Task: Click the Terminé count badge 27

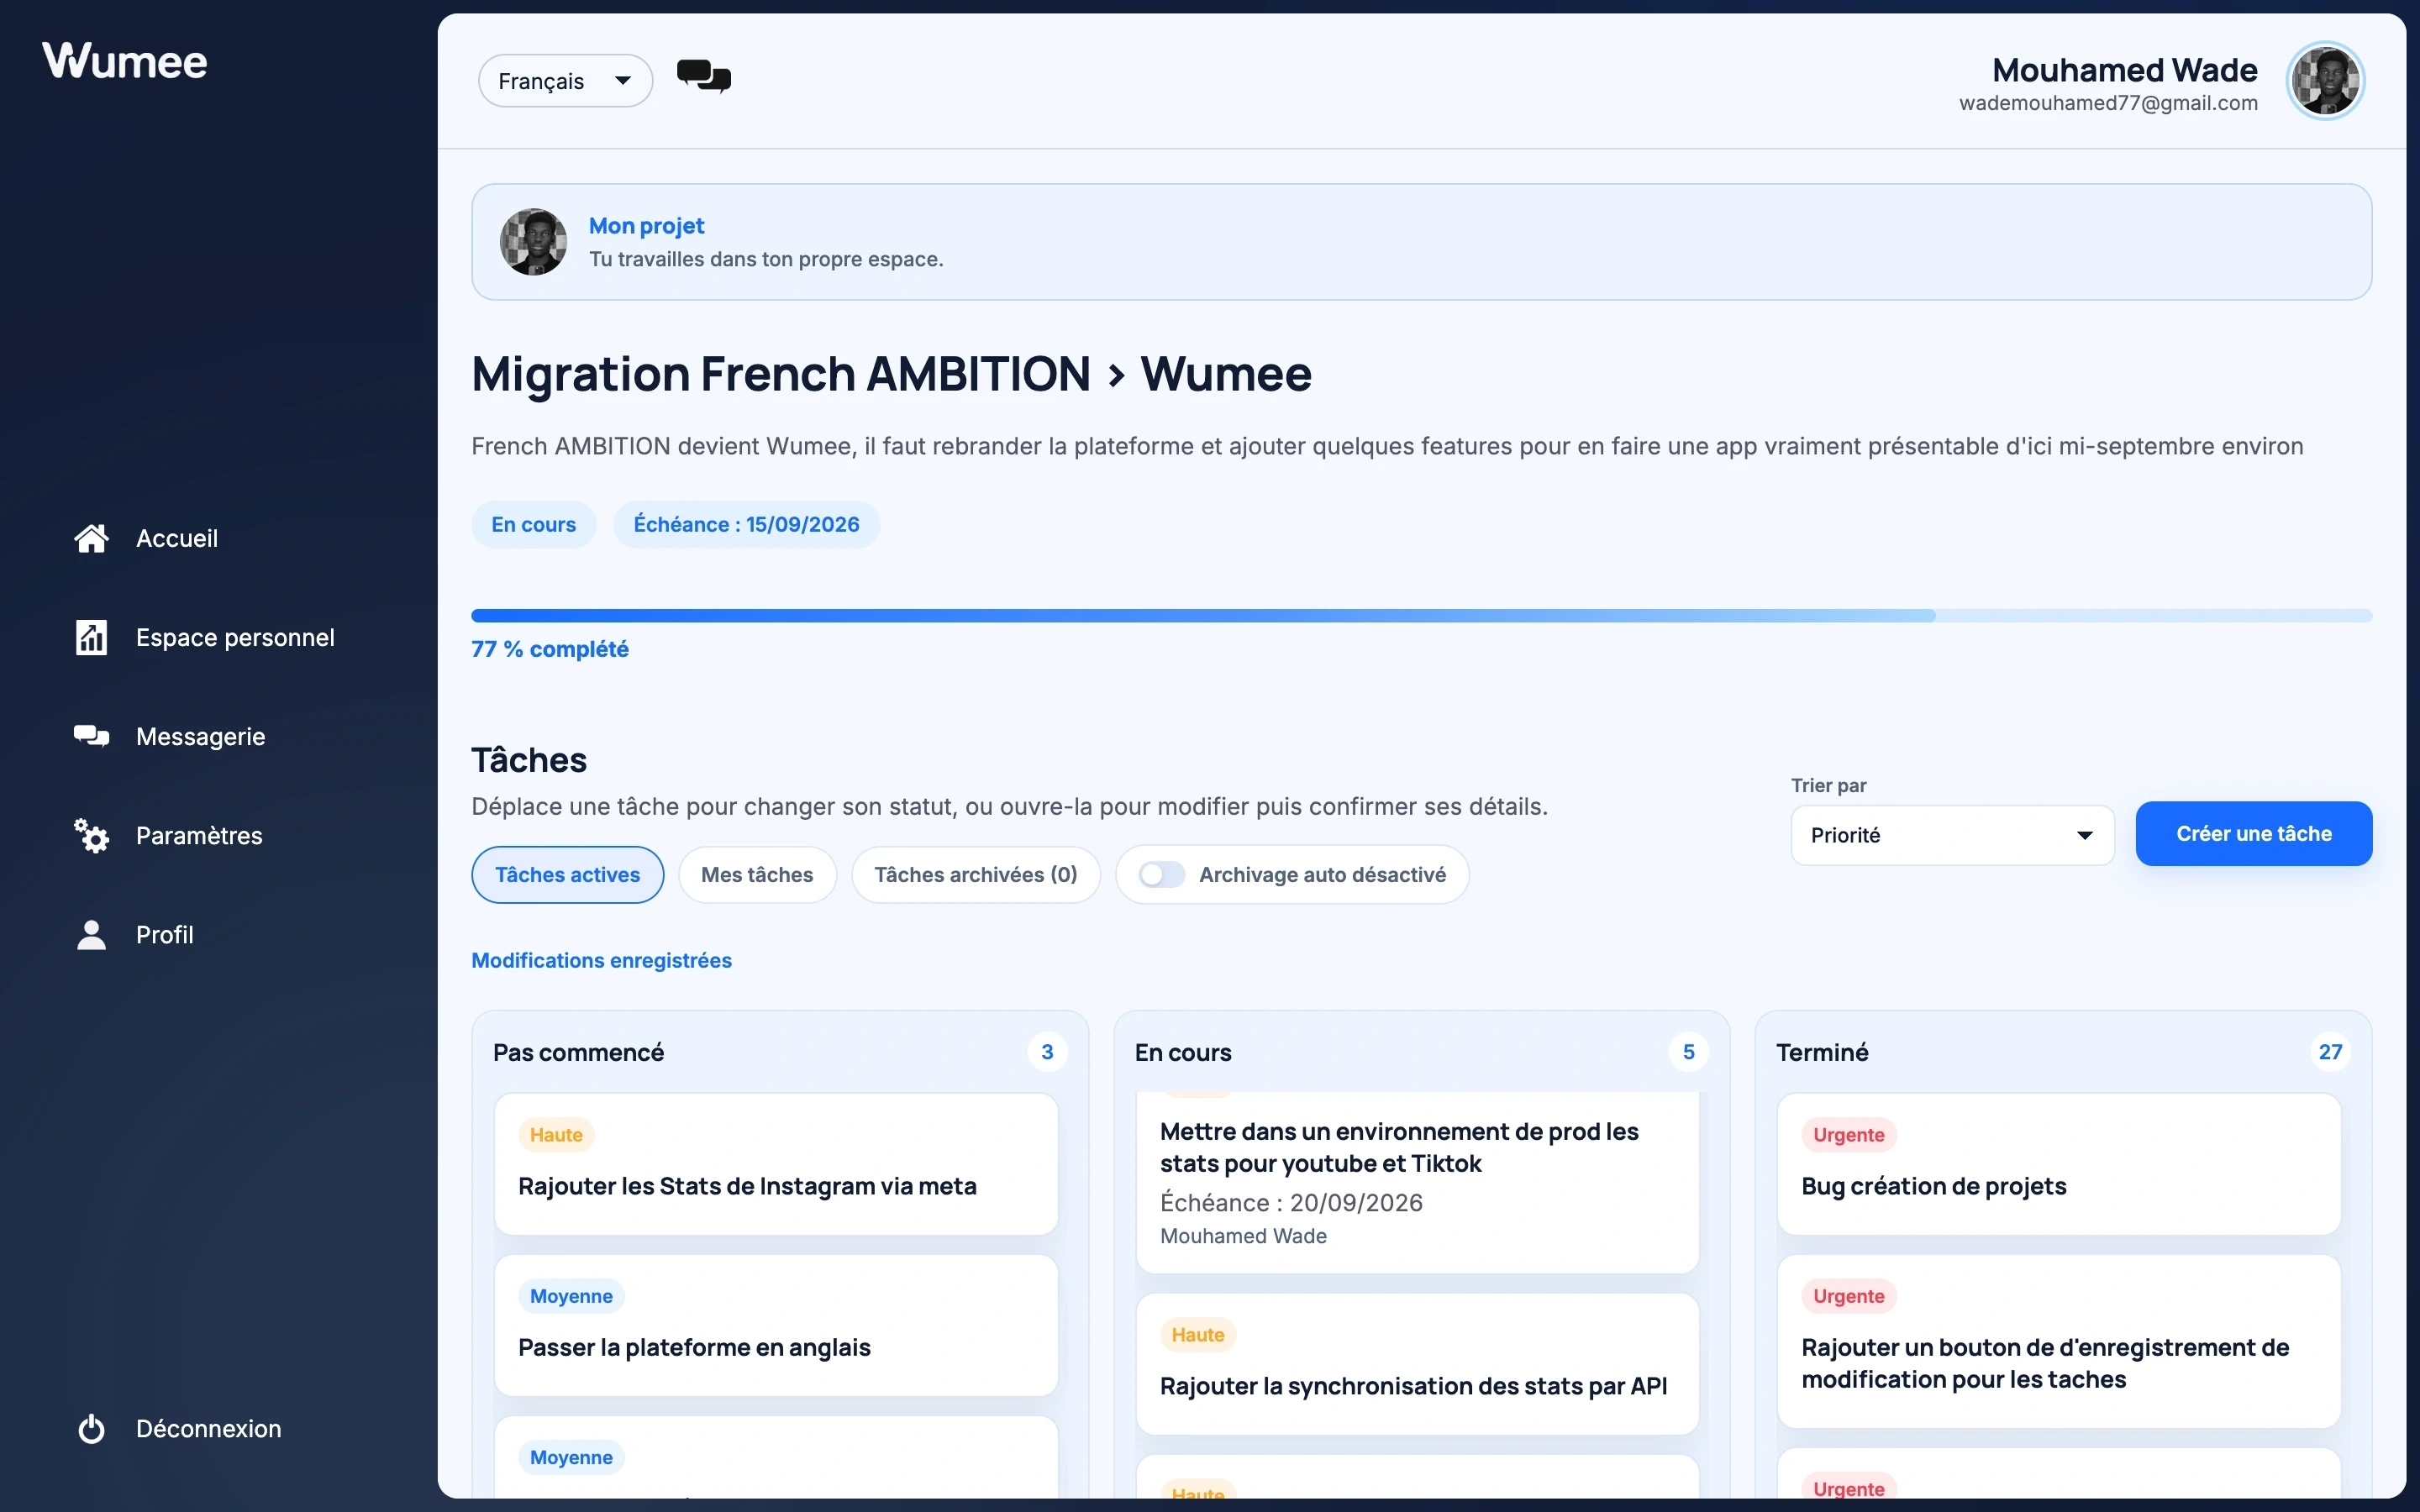Action: point(2330,1052)
